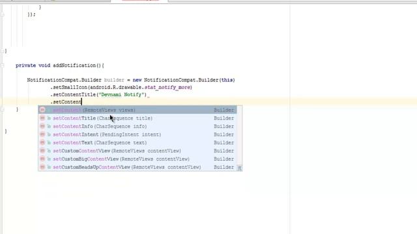Click stat_notify_more in the setSmallIcon line
This screenshot has width=417, height=234.
coord(167,87)
